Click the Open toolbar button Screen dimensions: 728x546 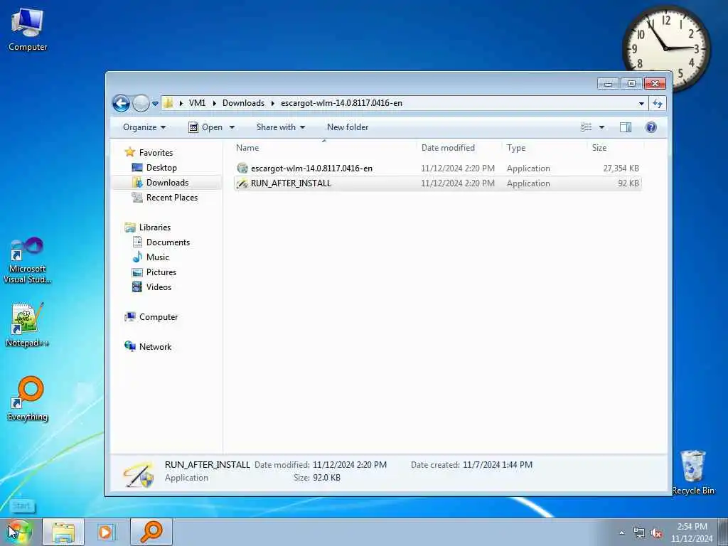(205, 127)
